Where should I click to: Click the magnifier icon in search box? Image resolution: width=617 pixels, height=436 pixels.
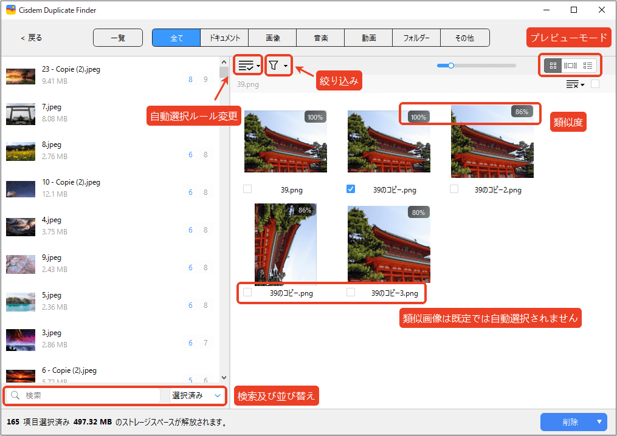(16, 396)
